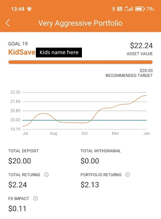Tap the Total Deposit $20.00 amount
Viewport: 161px width, 219px height.
click(20, 161)
